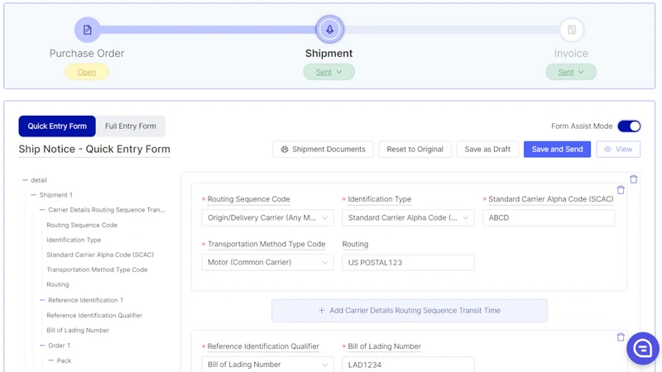
Task: Collapse Reference Identification 1 tree node
Action: 42,300
